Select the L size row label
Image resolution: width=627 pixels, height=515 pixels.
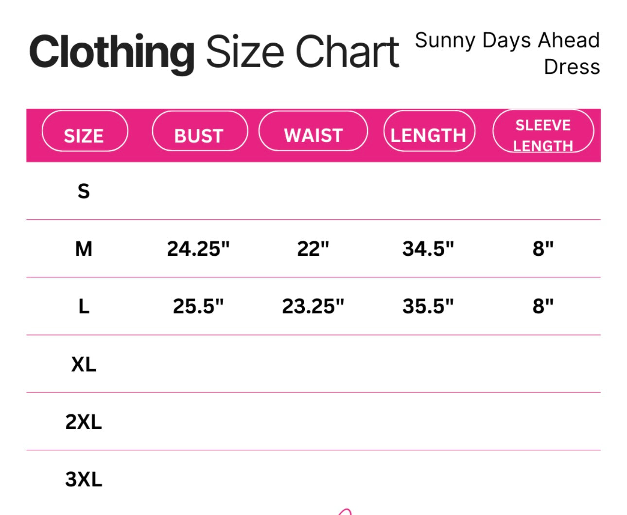84,306
